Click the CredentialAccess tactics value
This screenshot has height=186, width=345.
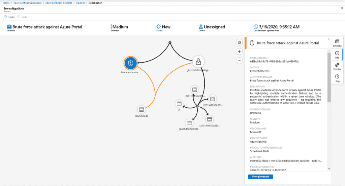pos(260,71)
